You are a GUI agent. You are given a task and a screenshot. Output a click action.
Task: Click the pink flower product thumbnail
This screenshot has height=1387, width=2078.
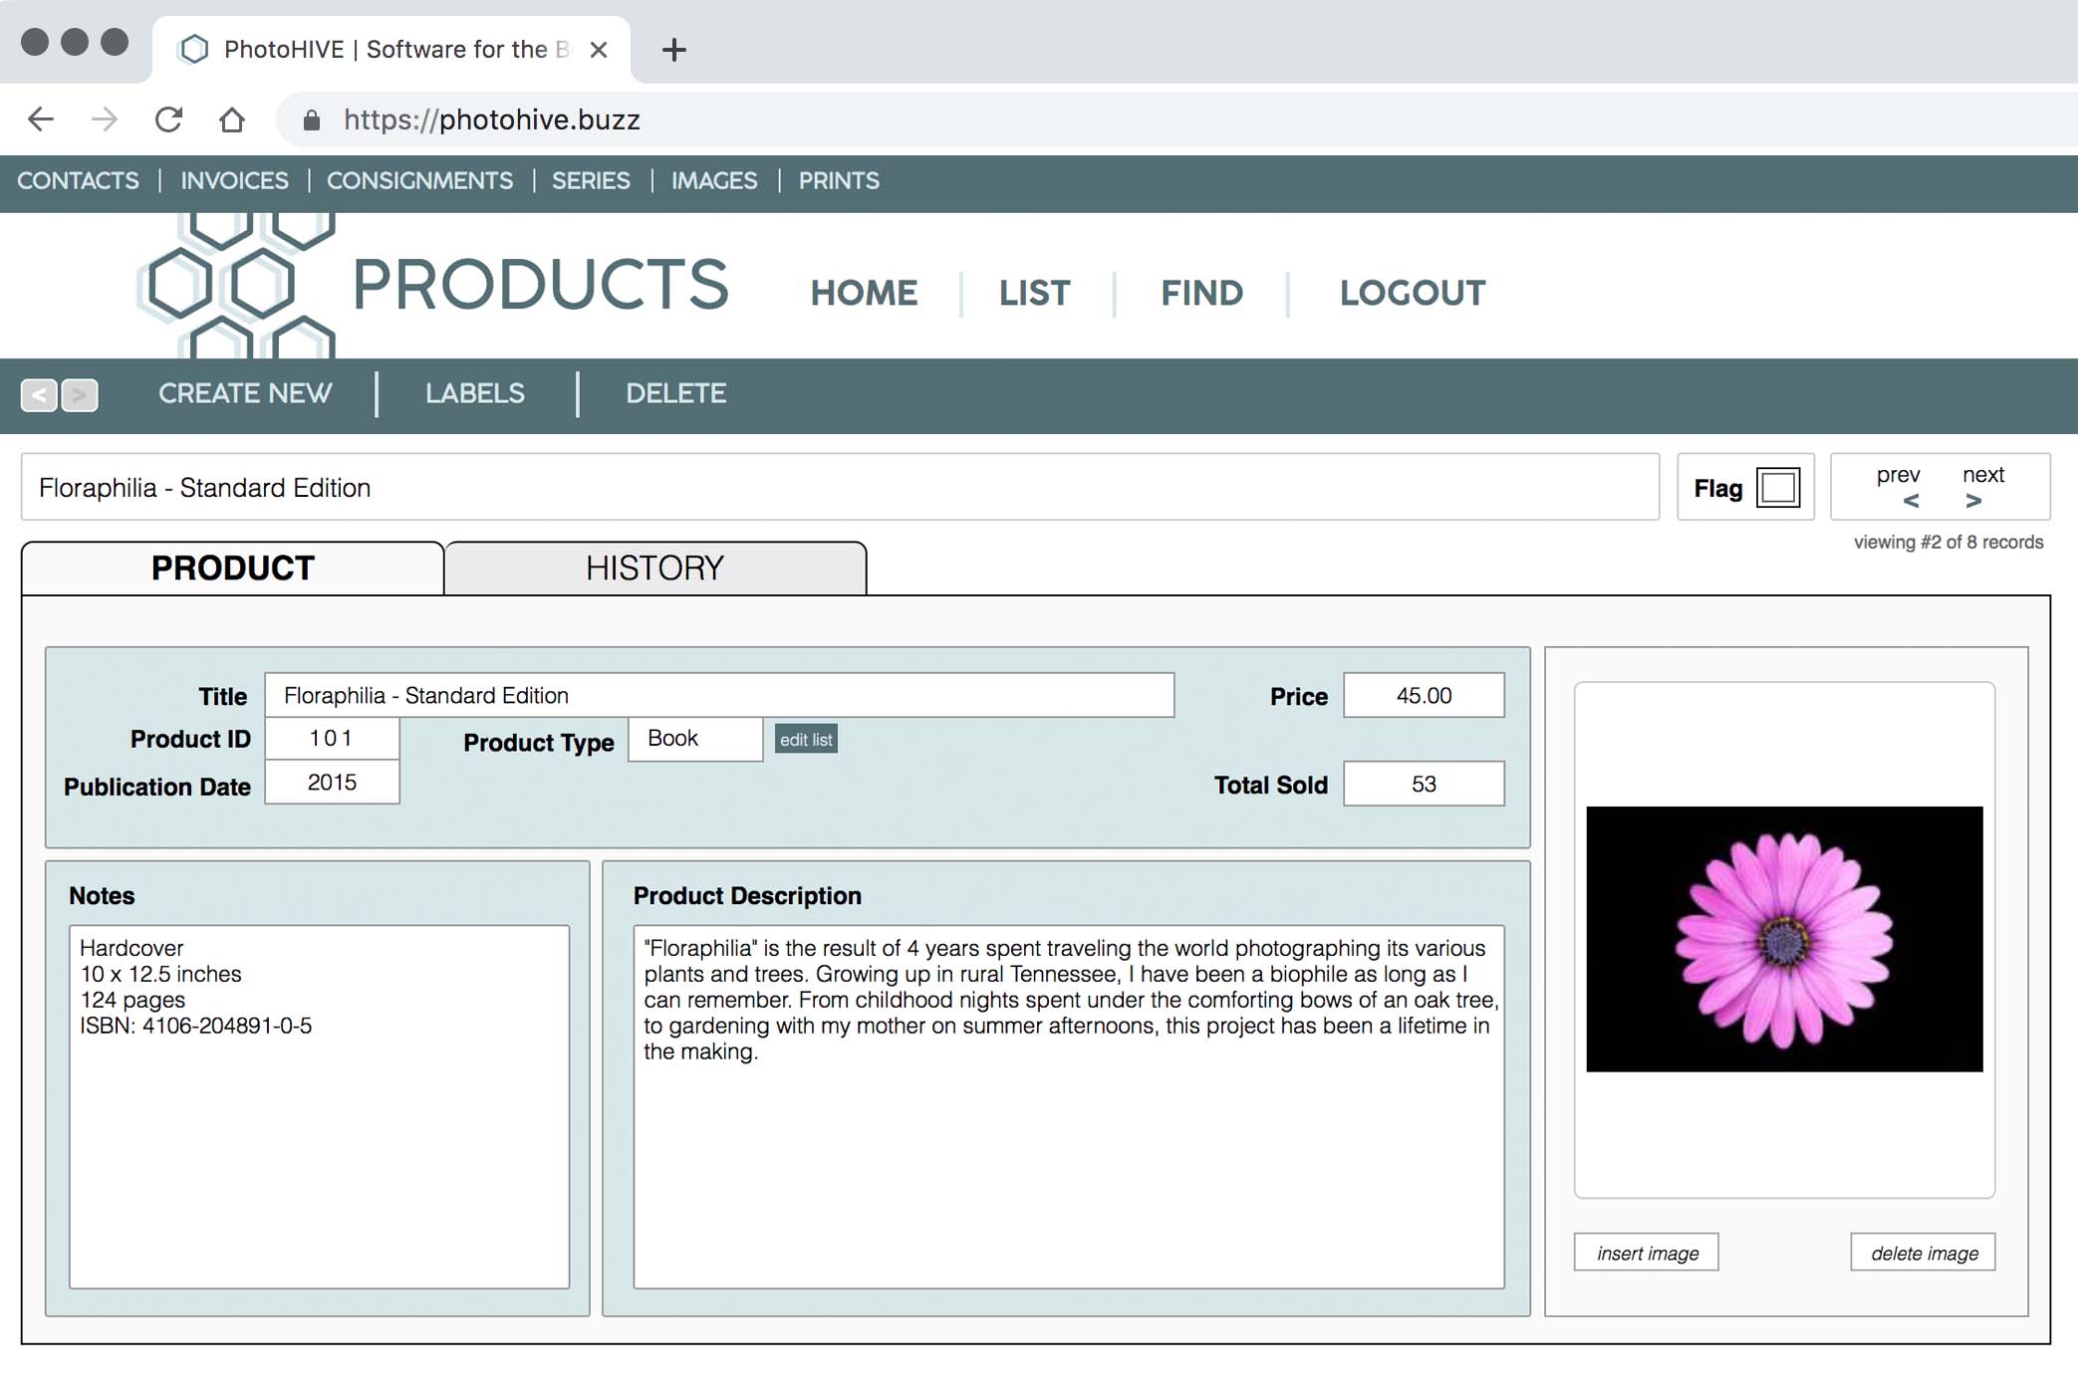[x=1784, y=939]
